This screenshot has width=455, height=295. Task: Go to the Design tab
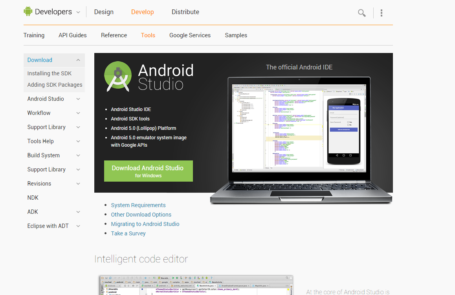coord(104,12)
